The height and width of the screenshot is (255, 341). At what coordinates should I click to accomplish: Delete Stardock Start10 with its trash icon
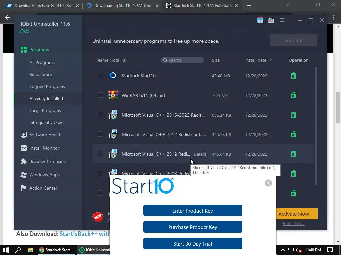point(294,76)
